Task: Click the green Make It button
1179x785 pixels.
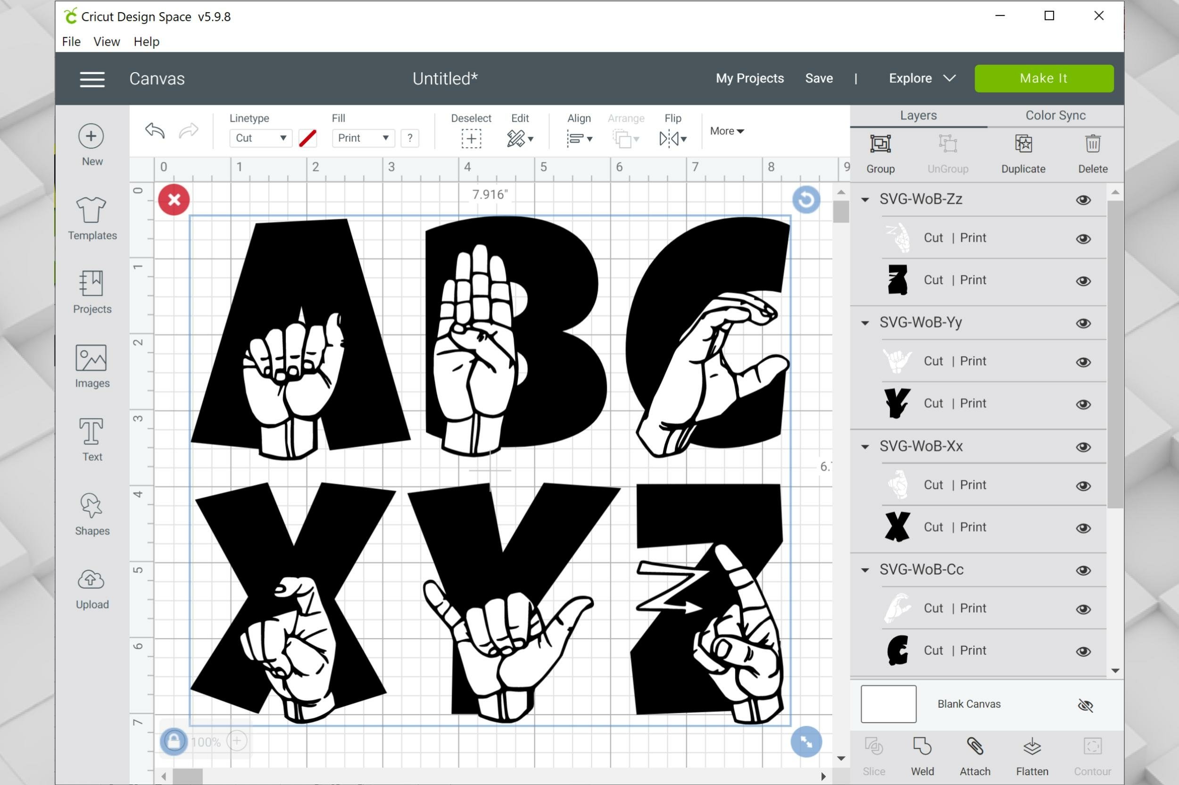Action: [1044, 78]
